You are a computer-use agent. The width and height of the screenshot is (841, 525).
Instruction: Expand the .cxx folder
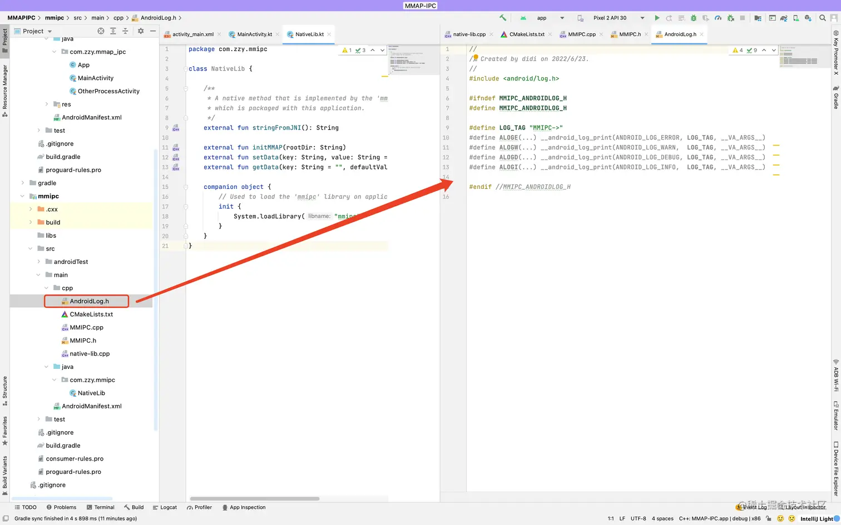tap(31, 209)
